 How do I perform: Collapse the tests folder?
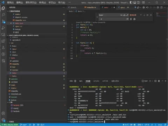tap(10, 58)
